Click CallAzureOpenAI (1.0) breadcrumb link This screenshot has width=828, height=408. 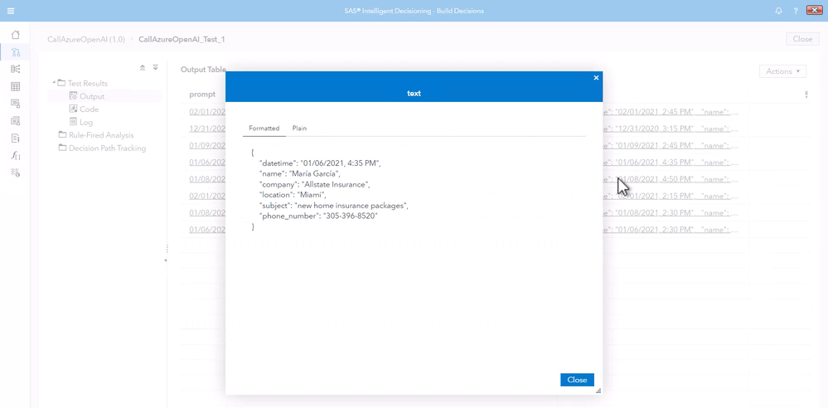tap(86, 40)
